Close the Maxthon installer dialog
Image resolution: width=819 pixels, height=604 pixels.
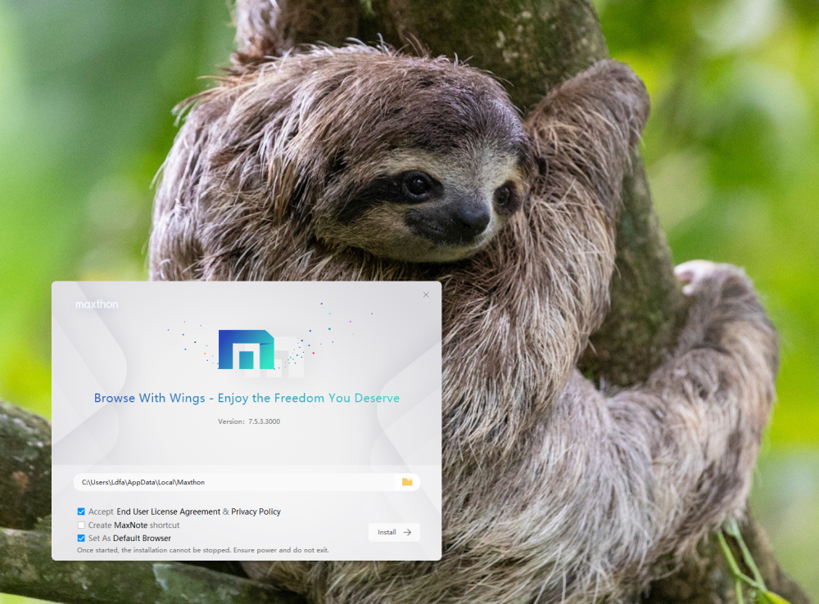click(x=426, y=295)
